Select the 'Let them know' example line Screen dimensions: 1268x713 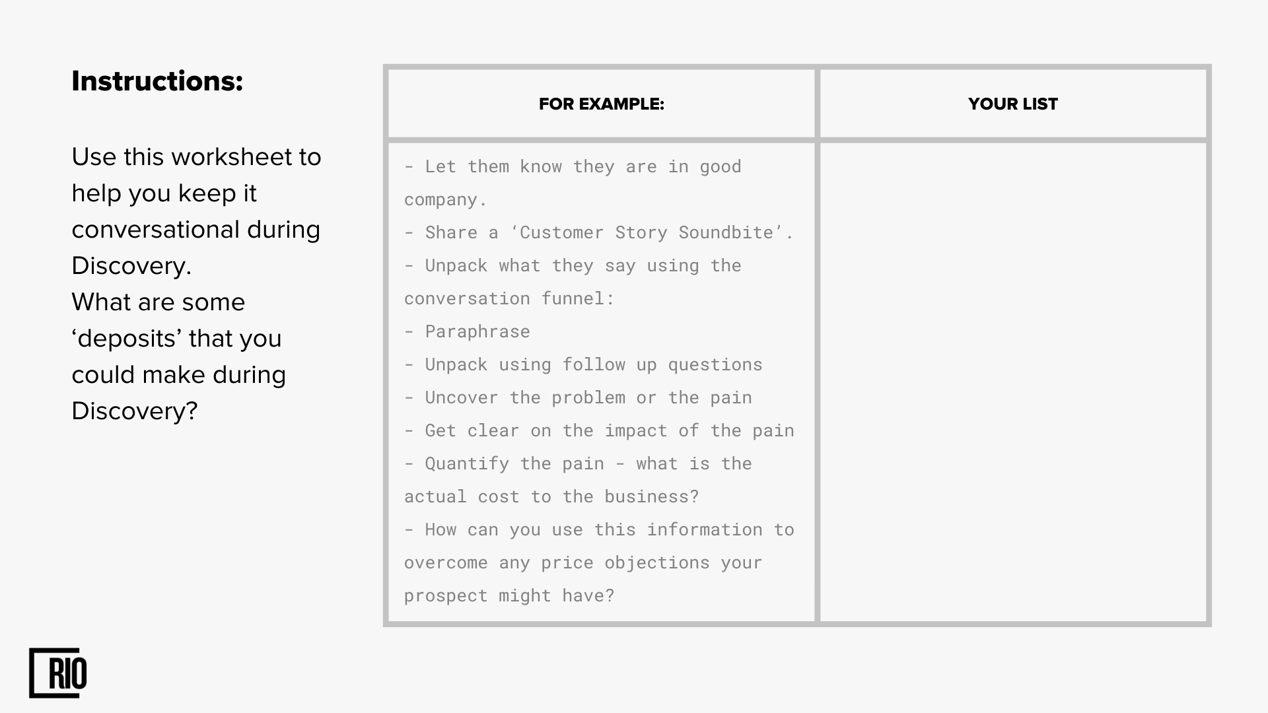coord(573,166)
